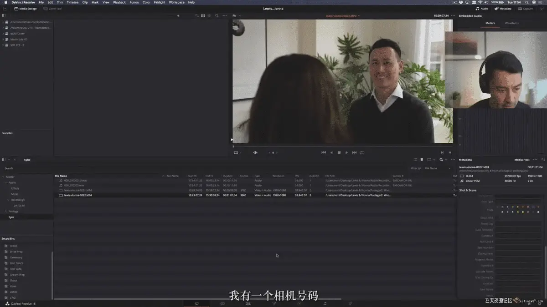Image resolution: width=547 pixels, height=307 pixels.
Task: Switch to the Waveform tab
Action: 511,23
